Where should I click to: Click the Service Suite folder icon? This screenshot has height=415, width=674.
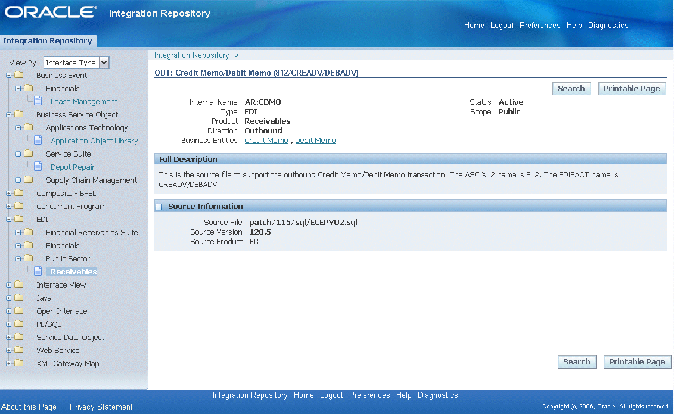pyautogui.click(x=29, y=154)
